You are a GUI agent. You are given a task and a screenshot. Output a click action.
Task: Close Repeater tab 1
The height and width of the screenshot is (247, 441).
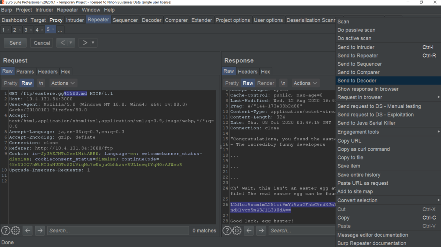[x=8, y=30]
